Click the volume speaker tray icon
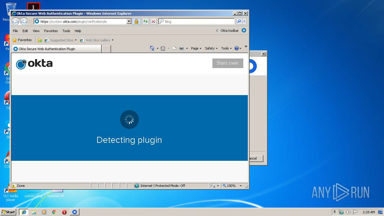Viewport: 384px width, 216px height. [348, 212]
